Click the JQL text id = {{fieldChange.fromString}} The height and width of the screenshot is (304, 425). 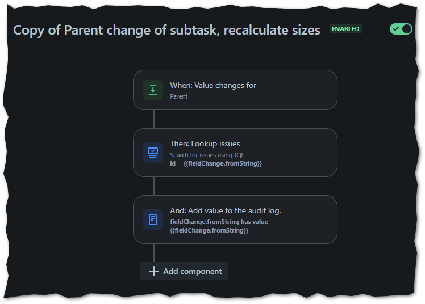click(x=216, y=163)
